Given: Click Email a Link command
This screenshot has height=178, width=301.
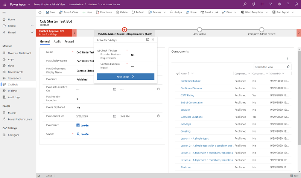Looking at the screenshot, I should [x=210, y=12].
